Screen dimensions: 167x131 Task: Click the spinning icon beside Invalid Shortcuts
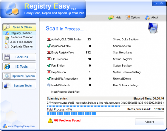click(x=49, y=85)
